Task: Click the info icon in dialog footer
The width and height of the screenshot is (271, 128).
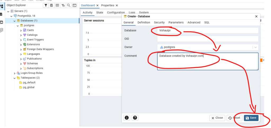Action: point(127,118)
